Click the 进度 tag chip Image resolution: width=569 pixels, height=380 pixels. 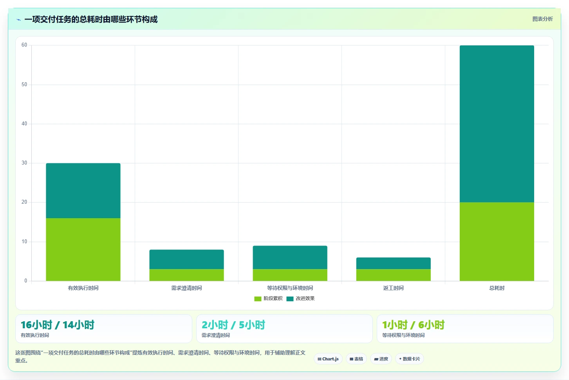[x=381, y=359]
